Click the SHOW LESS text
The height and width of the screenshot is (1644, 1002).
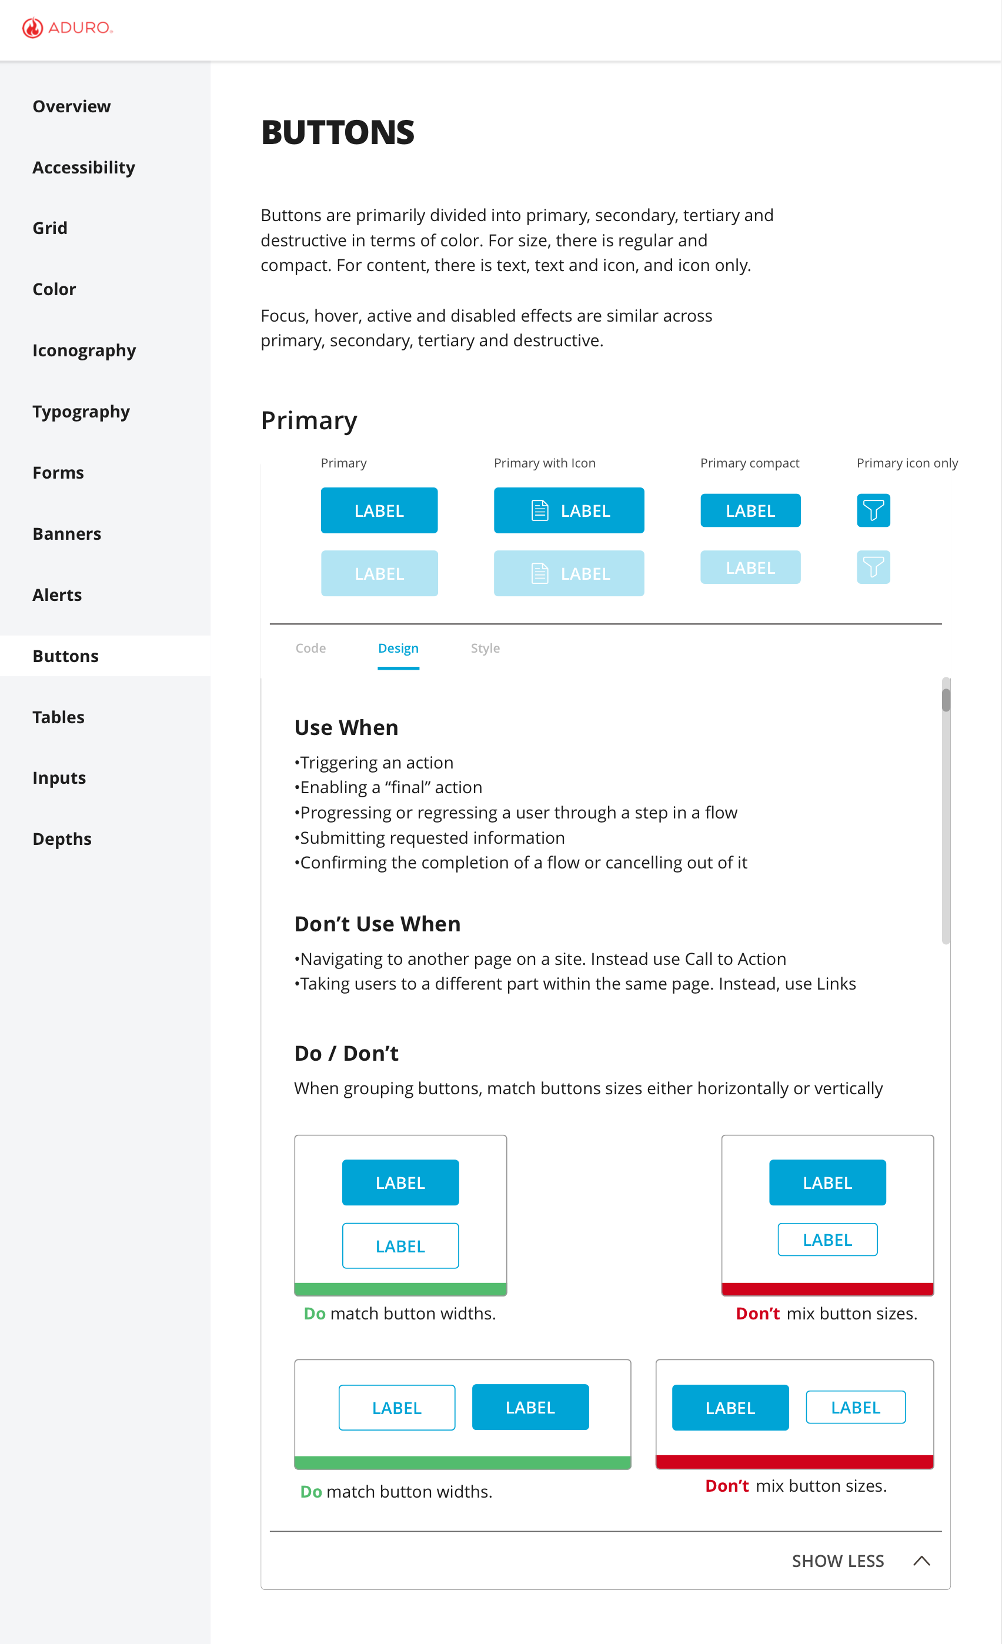click(838, 1561)
